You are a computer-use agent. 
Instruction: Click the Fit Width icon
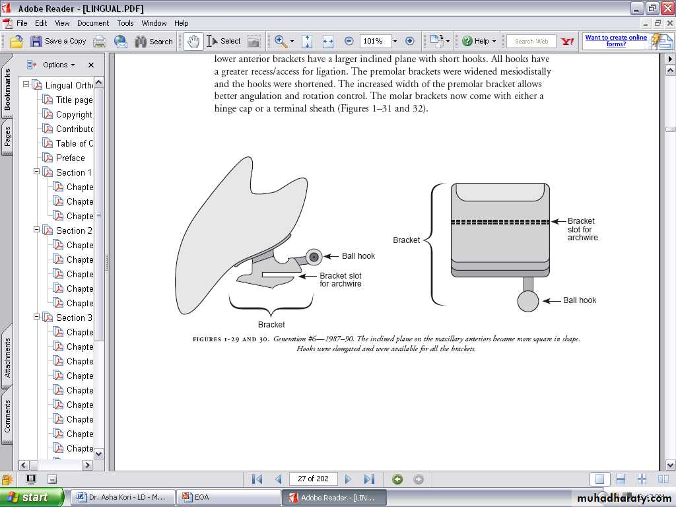(x=328, y=42)
